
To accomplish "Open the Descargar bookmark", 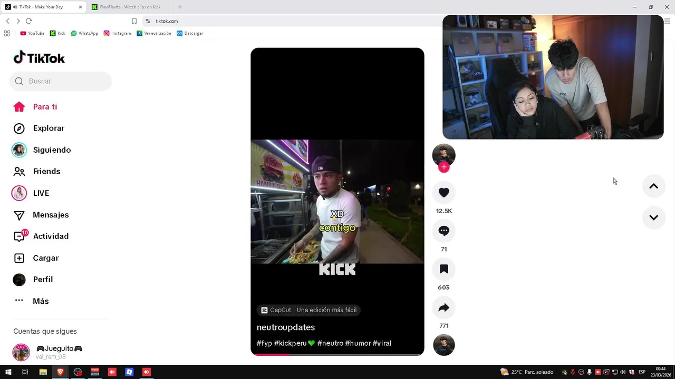I will [190, 33].
